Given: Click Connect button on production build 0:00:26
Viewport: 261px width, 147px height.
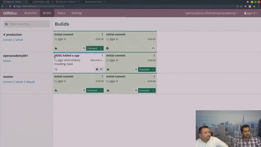Looking at the screenshot, I should (x=92, y=48).
